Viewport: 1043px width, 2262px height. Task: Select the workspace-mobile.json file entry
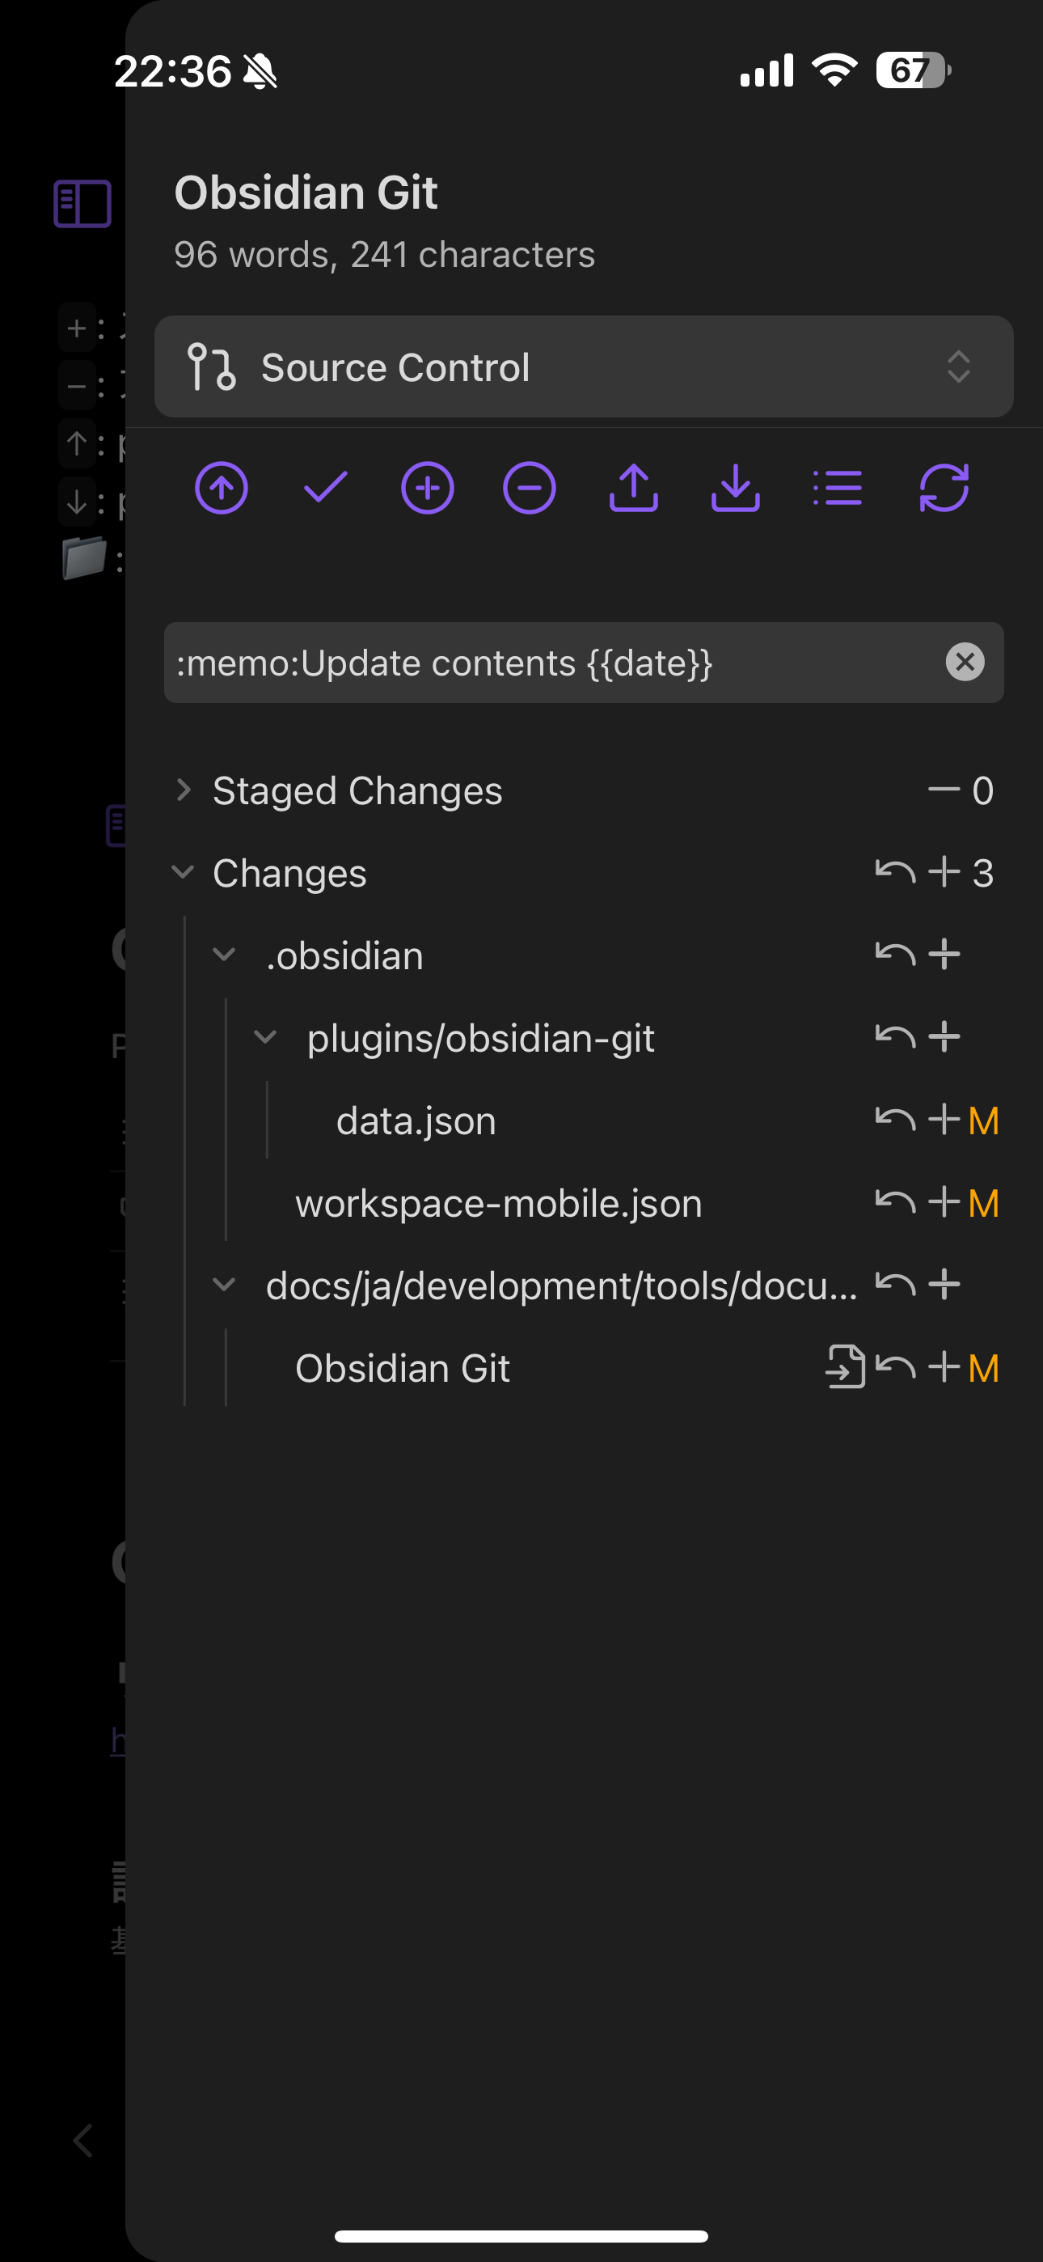pos(498,1204)
